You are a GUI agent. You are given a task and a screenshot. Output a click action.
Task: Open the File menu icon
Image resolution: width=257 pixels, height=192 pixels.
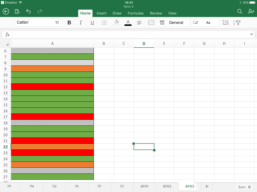(x=17, y=11)
